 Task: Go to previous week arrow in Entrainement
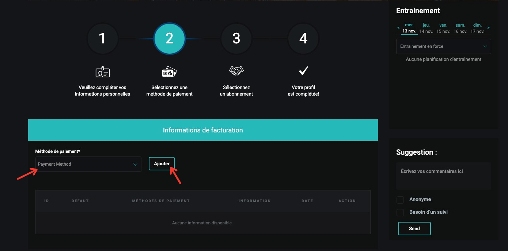click(x=398, y=28)
